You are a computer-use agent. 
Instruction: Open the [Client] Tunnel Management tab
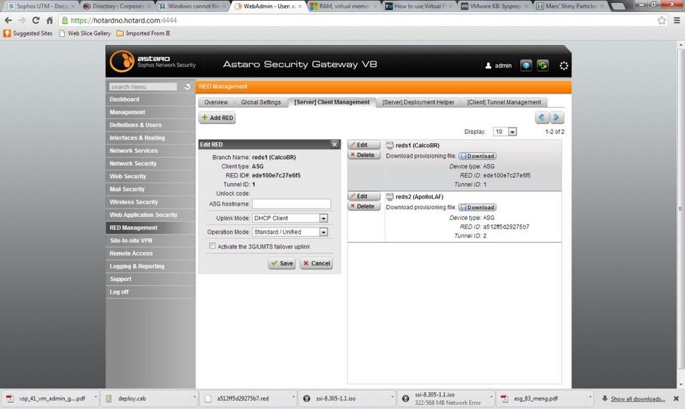(x=504, y=102)
